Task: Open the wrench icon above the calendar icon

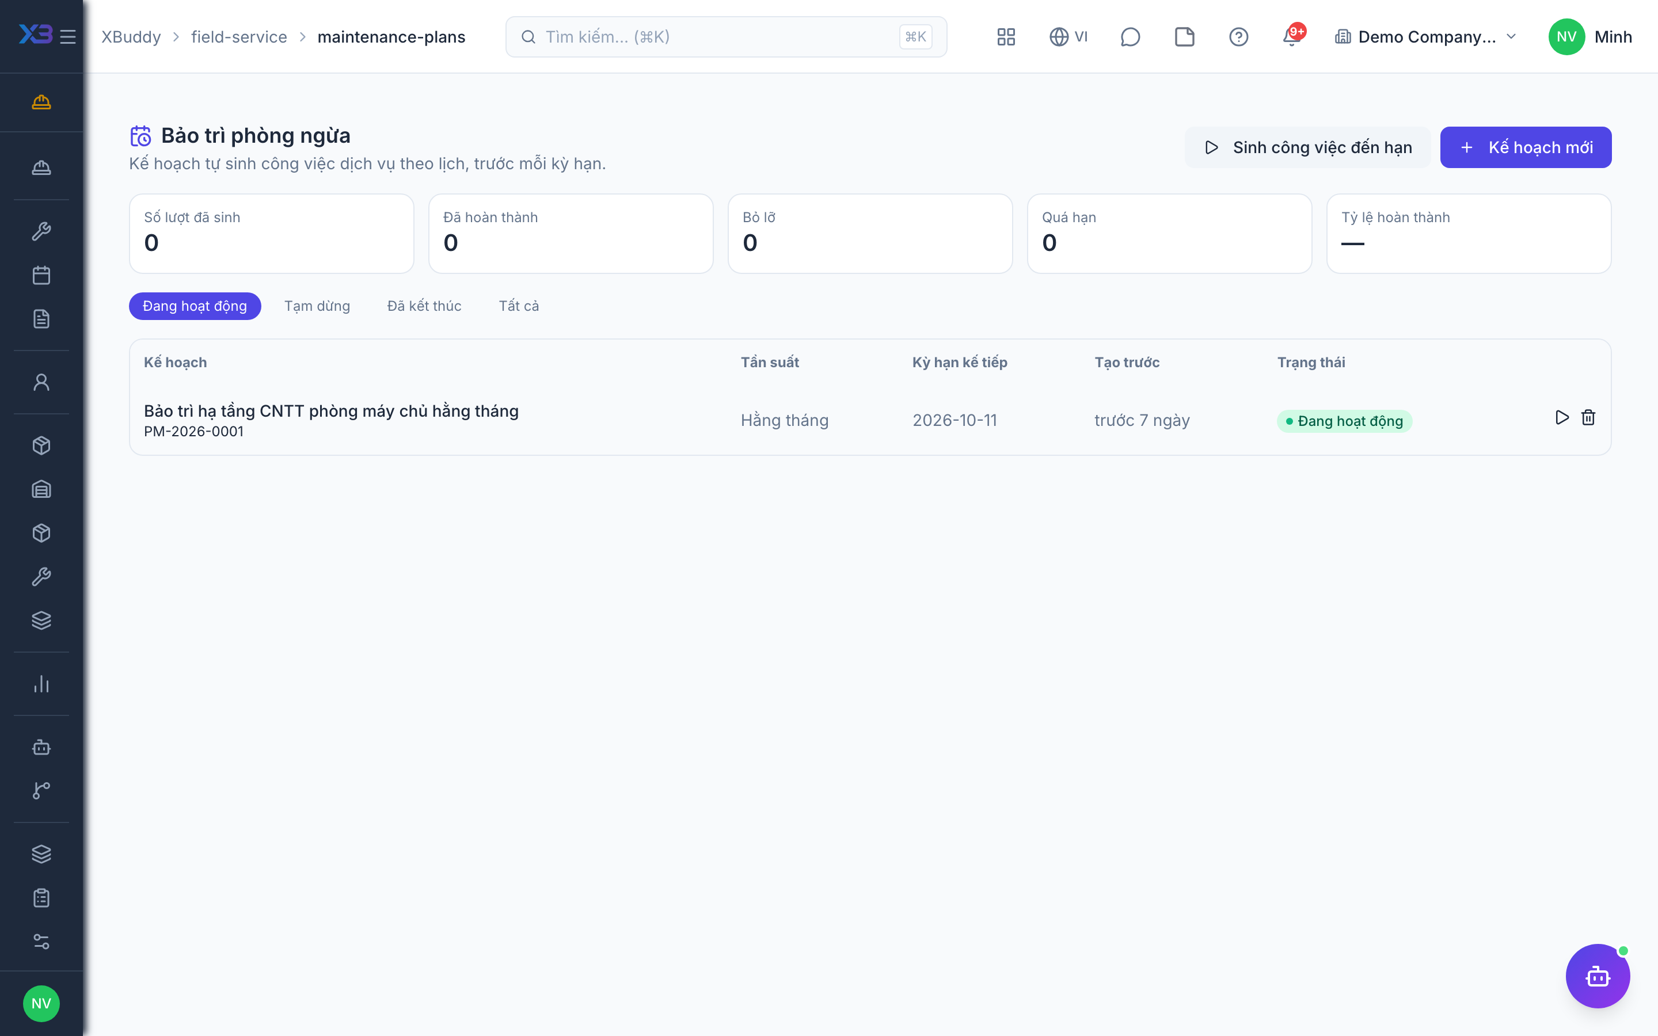Action: 41,231
